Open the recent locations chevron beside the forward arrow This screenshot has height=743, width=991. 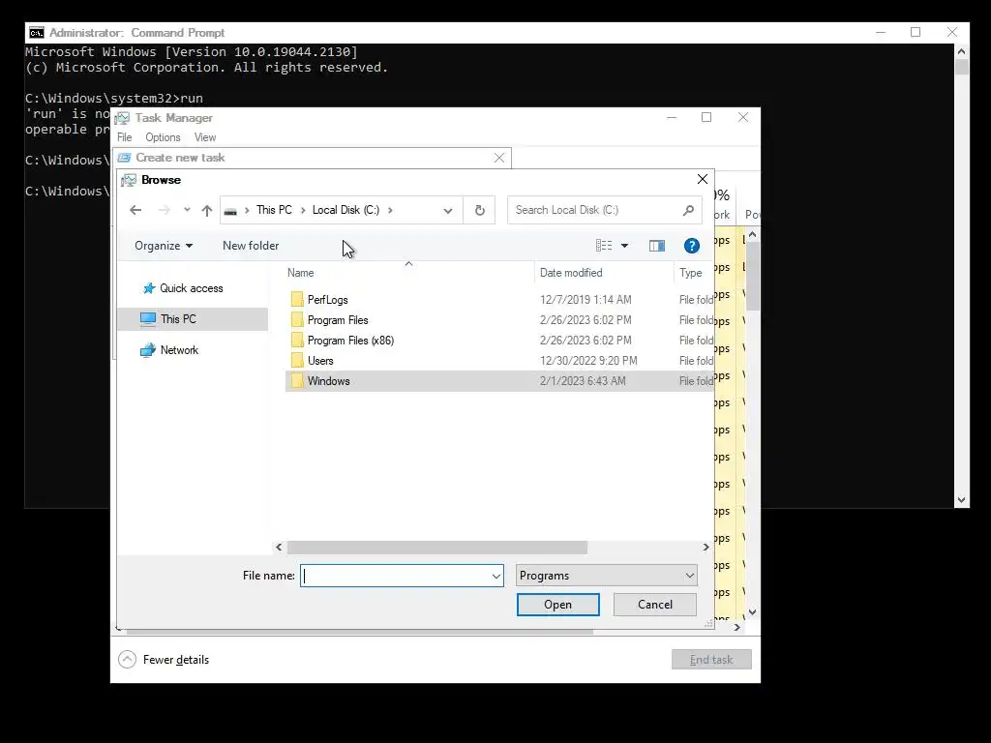pos(187,210)
